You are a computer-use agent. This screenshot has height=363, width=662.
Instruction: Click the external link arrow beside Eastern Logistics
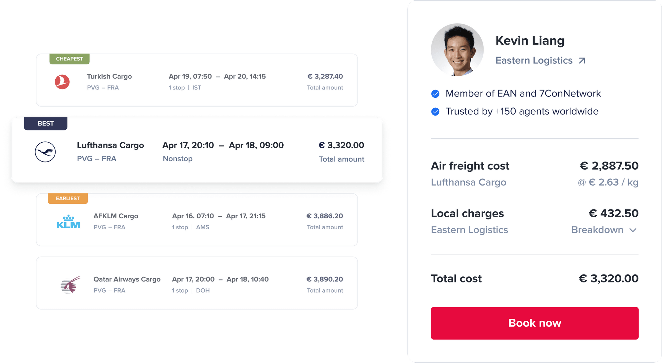[x=582, y=61]
